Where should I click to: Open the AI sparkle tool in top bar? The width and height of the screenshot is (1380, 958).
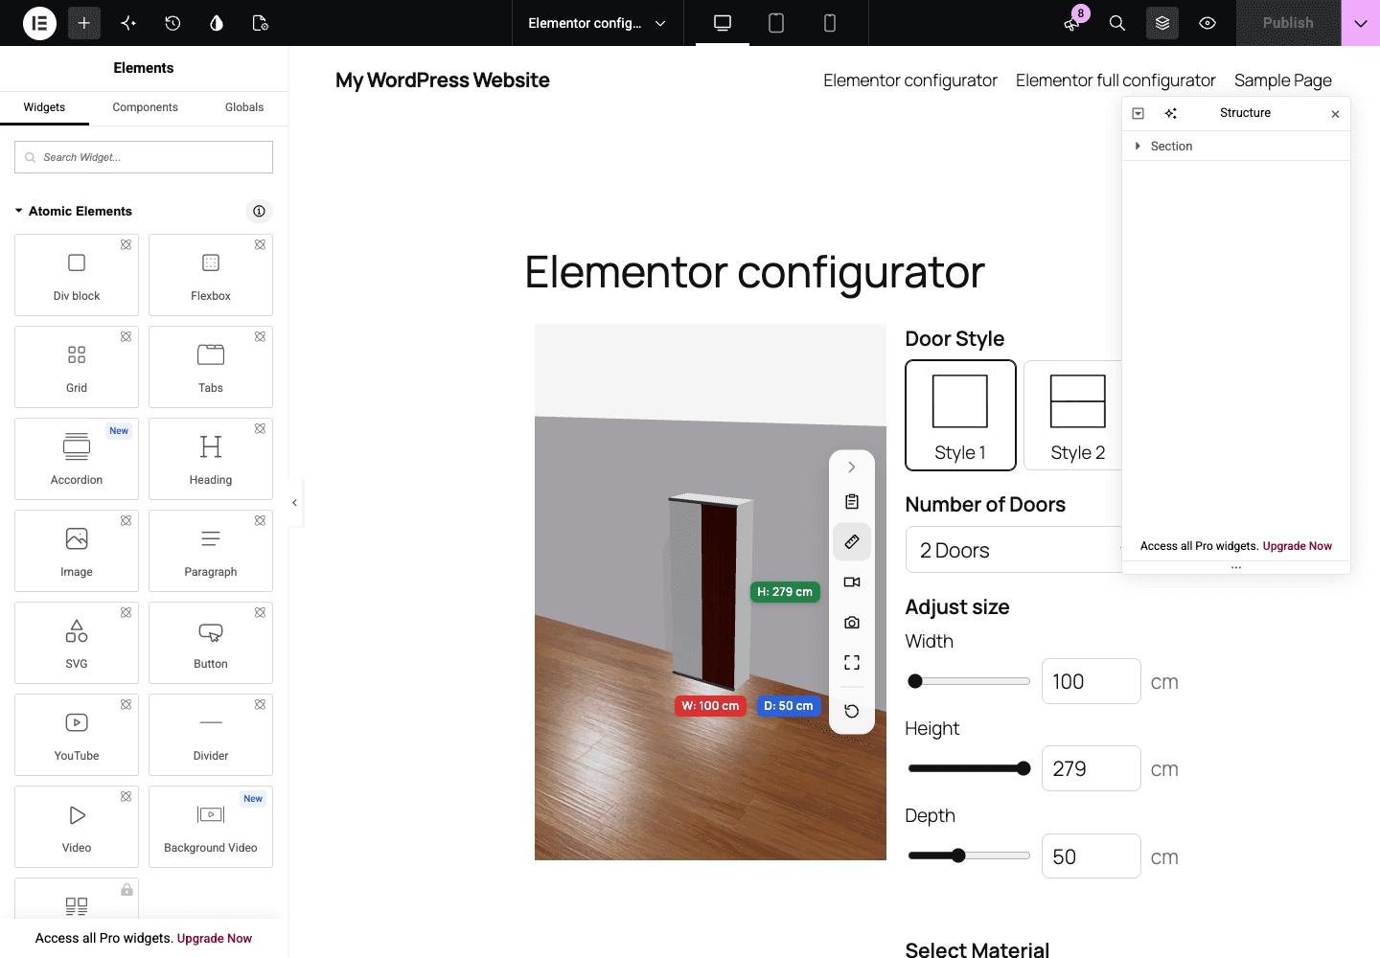[x=128, y=23]
